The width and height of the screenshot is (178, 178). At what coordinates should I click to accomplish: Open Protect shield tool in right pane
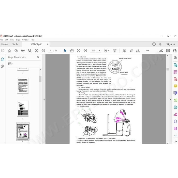[175, 121]
